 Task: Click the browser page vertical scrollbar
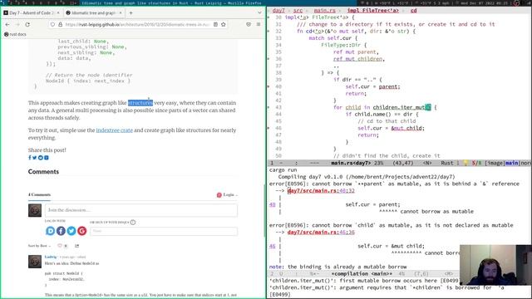[264, 210]
